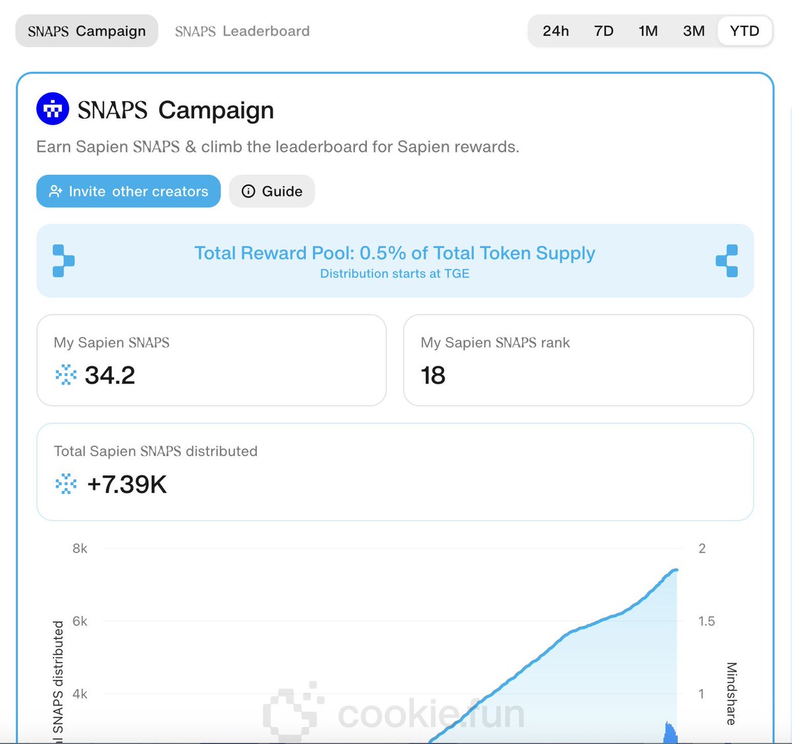
Task: Click the SNAPS icon beside 34.2
Action: [x=66, y=375]
